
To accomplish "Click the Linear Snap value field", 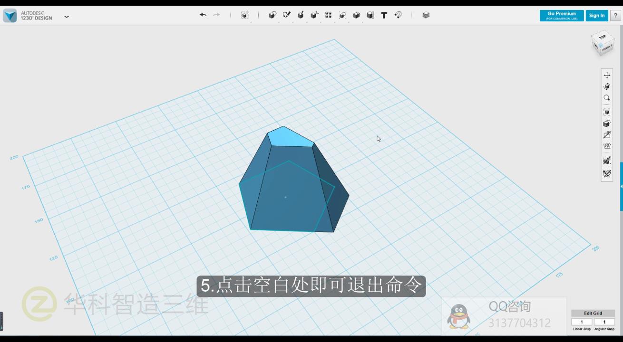I will (582, 322).
